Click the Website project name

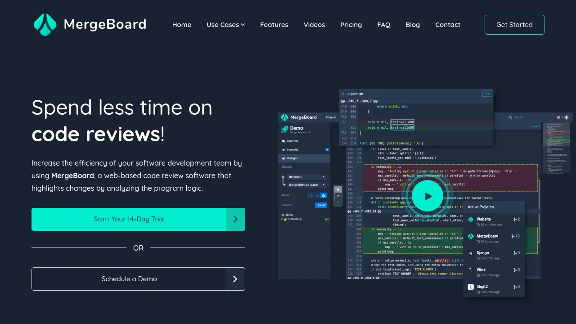485,219
